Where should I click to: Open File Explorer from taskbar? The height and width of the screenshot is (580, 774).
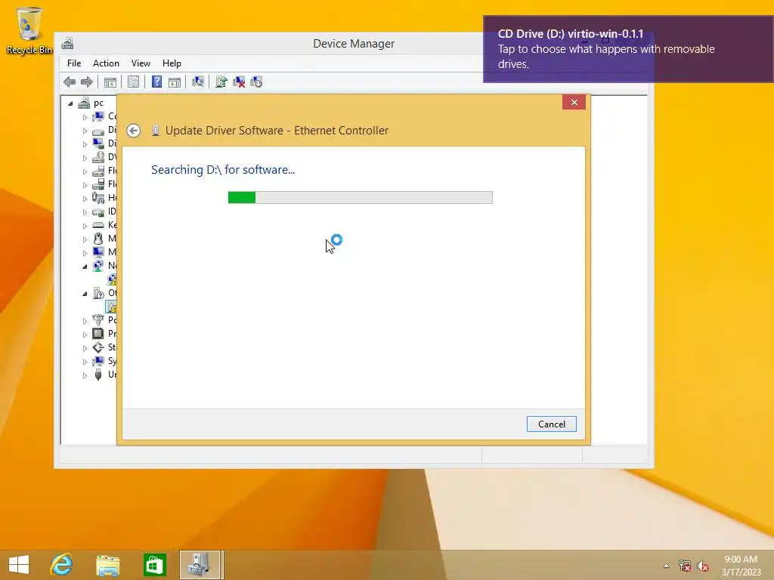coord(107,565)
